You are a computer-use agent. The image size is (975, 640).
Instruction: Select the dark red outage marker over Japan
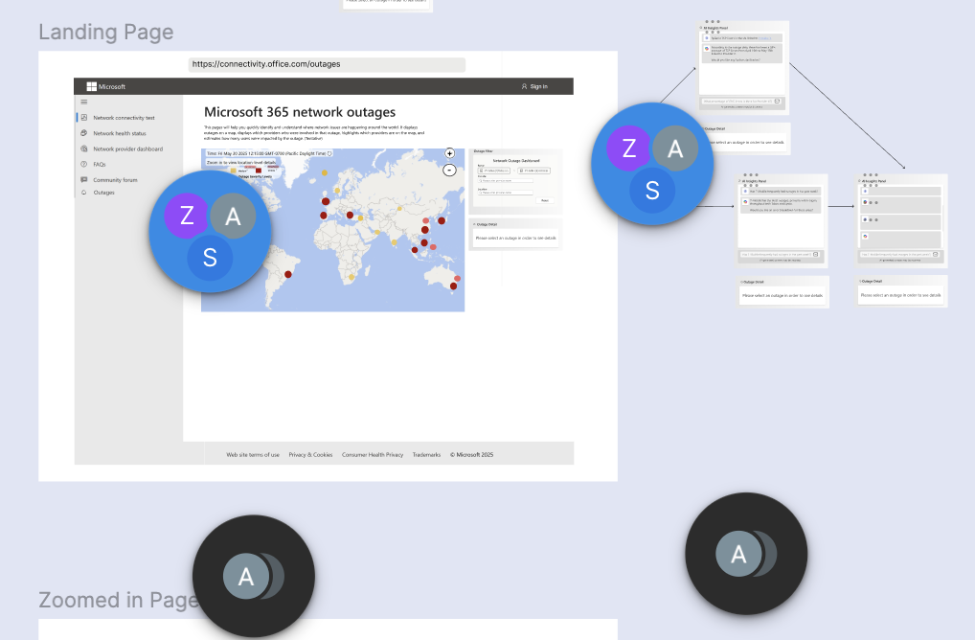tap(442, 220)
